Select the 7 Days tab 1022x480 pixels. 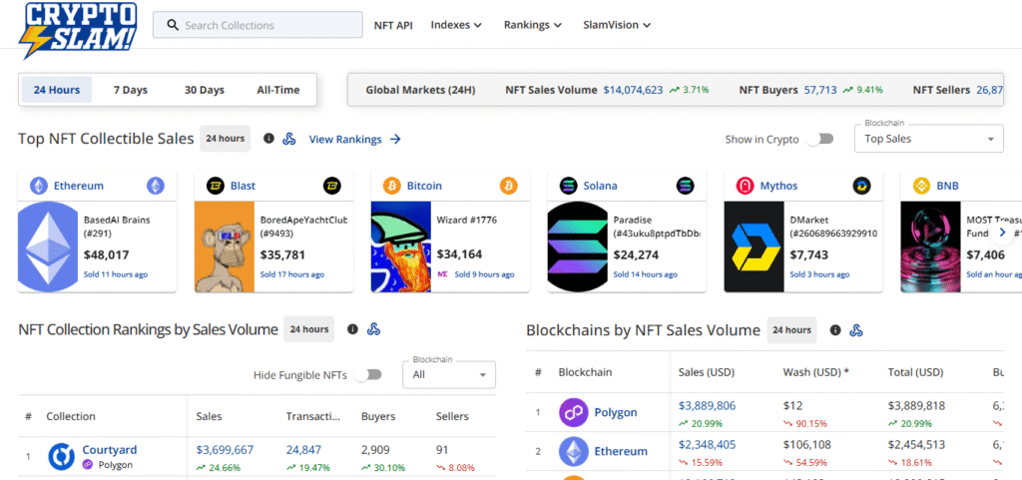[131, 90]
